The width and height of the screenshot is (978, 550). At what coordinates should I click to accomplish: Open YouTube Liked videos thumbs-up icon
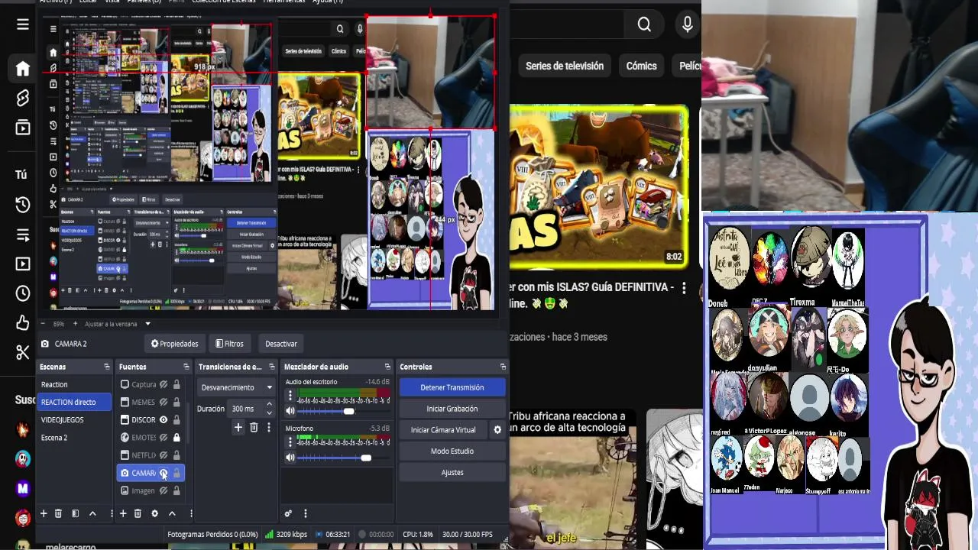22,322
